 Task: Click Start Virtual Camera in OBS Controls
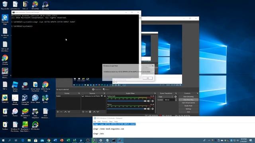coord(188,103)
